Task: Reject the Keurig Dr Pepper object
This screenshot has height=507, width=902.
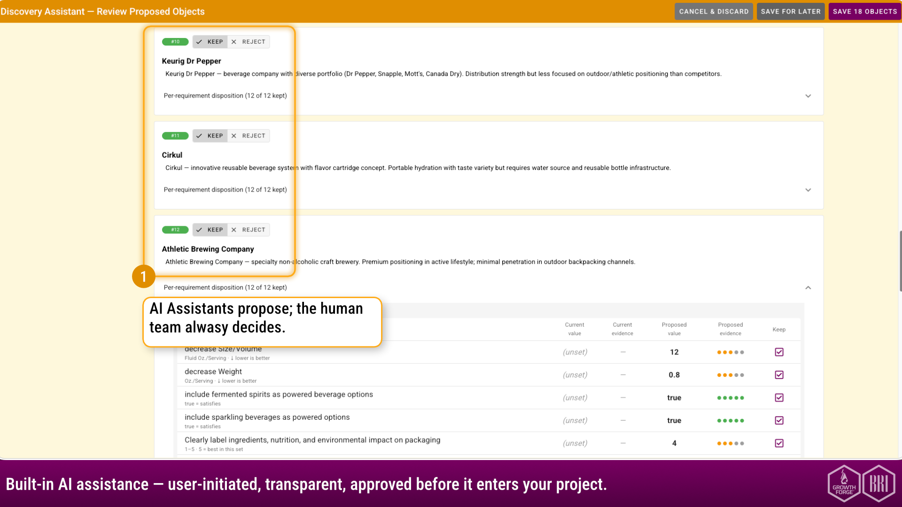Action: tap(249, 42)
